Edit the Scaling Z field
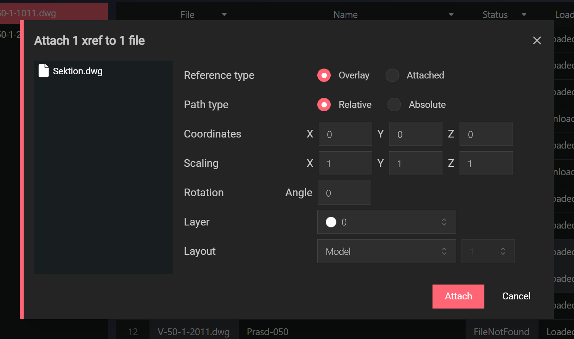Screen dimensions: 574x339 point(486,163)
